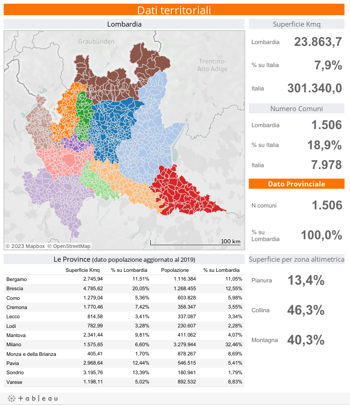Click the "Popolazione" column header
Image resolution: width=350 pixels, height=405 pixels.
(175, 270)
